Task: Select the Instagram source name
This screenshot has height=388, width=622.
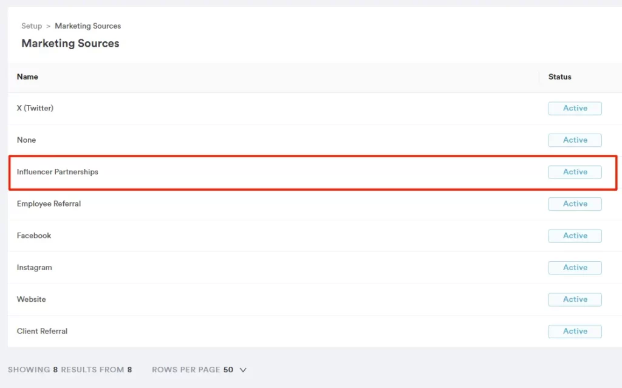Action: 35,268
